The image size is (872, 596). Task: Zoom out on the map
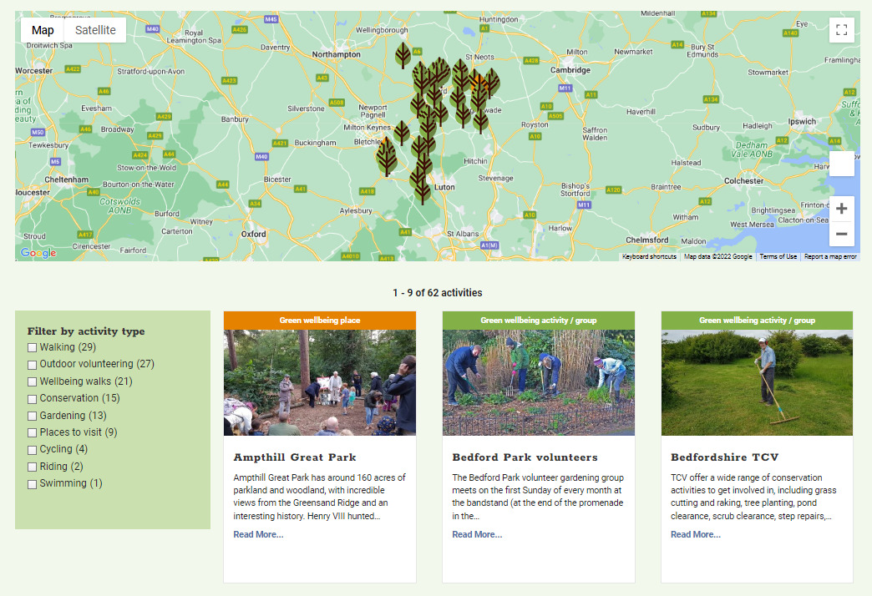click(841, 234)
